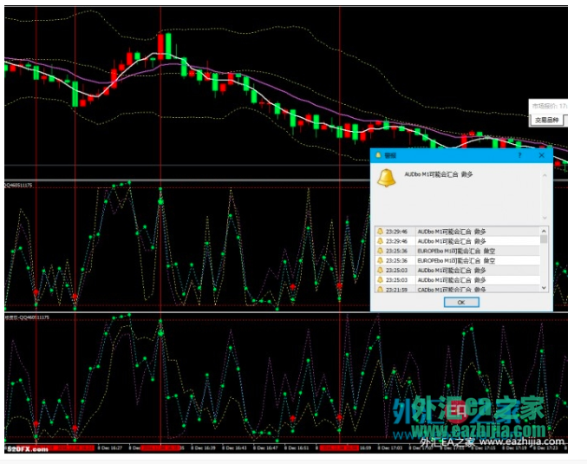Click the 8 Dec 16:39 time axis label

coord(204,448)
